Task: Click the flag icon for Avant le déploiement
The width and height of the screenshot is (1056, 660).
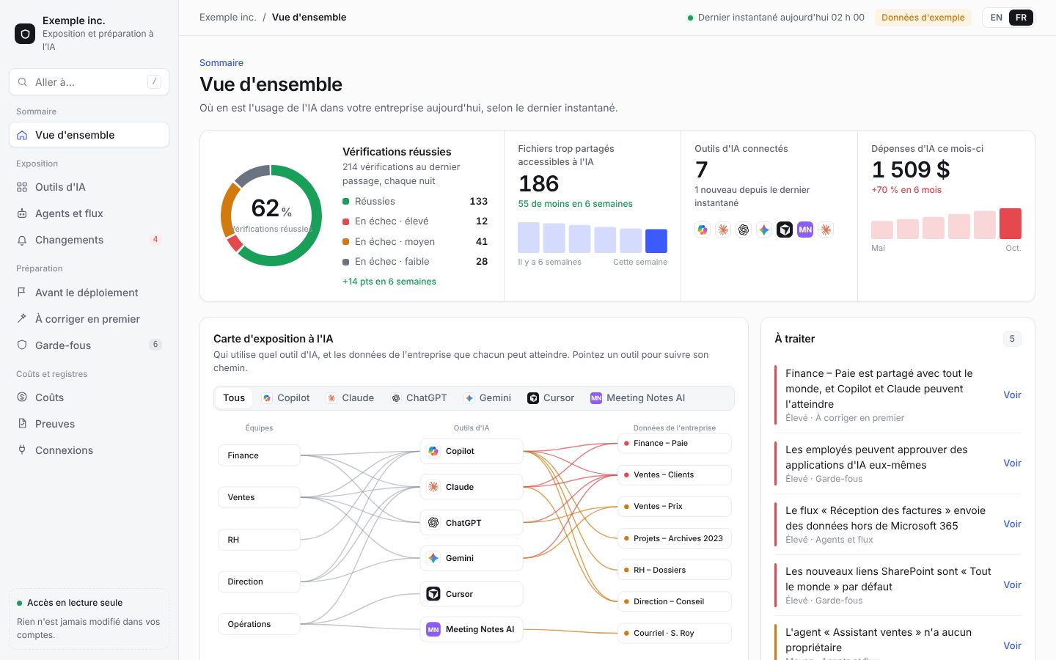Action: [x=22, y=293]
